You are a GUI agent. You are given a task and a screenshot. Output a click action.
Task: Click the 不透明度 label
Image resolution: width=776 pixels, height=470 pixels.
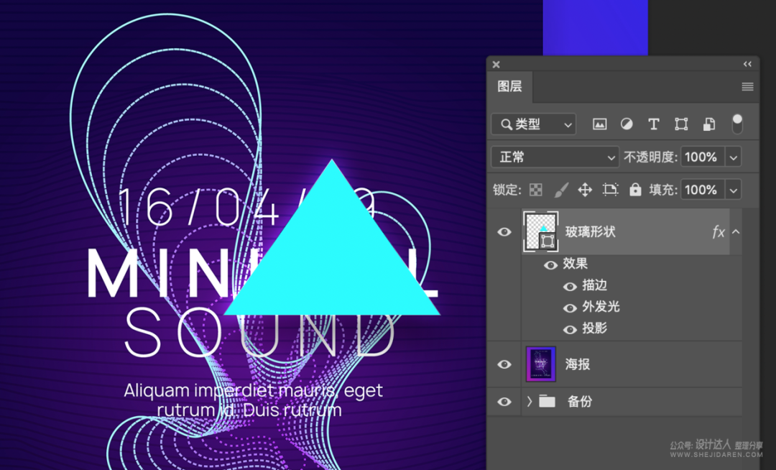coord(650,157)
